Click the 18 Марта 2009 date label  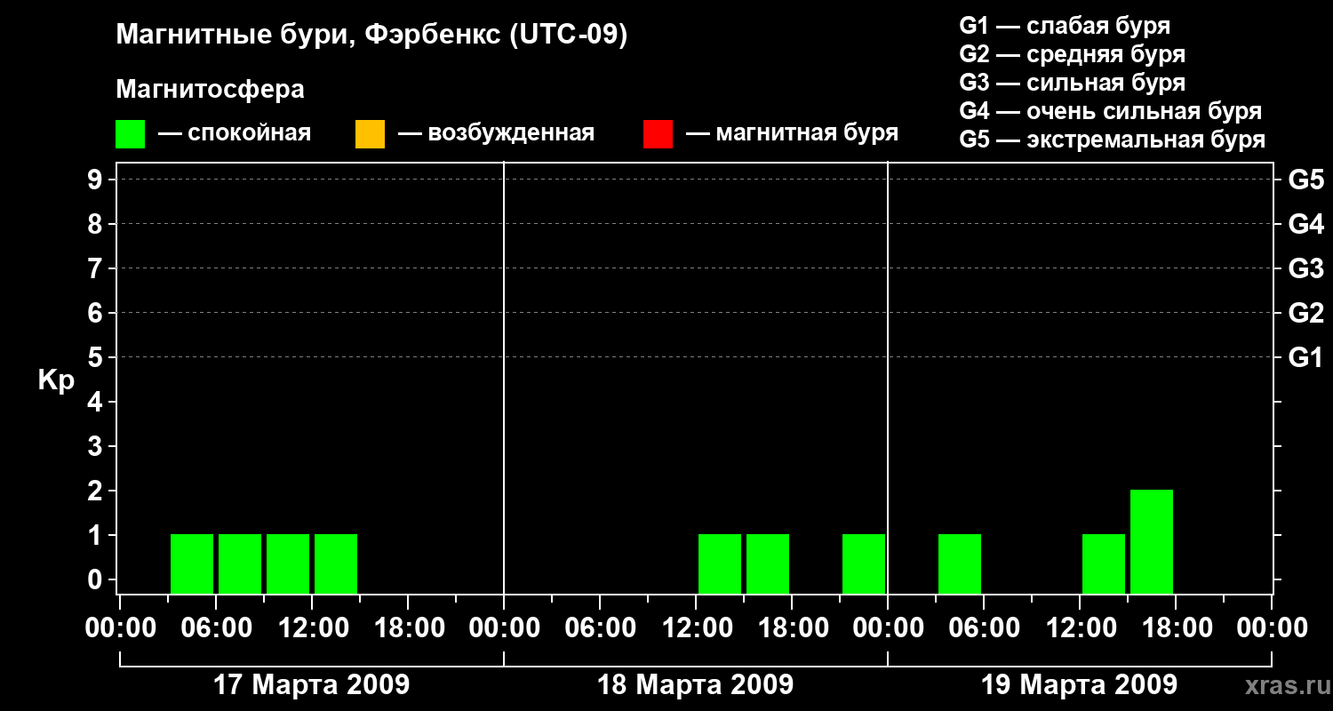695,685
